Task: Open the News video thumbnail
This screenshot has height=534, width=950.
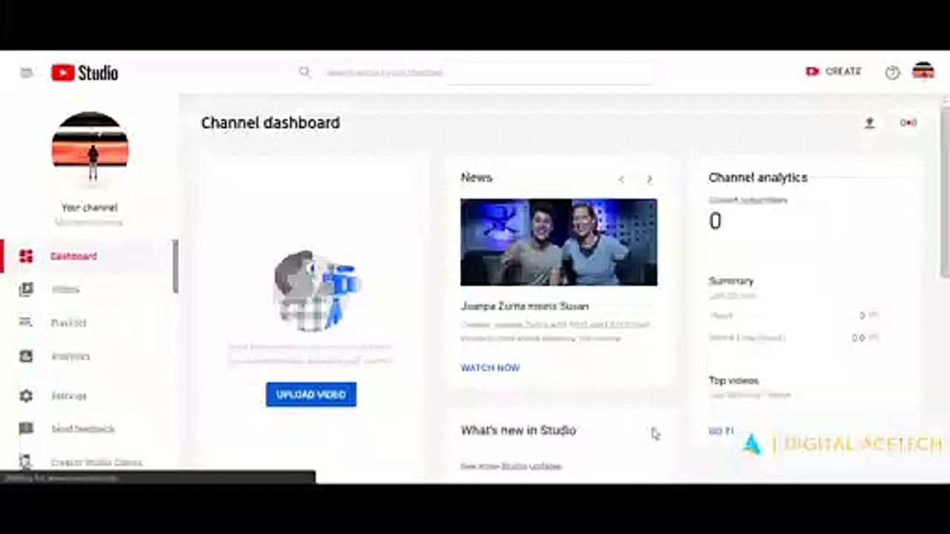Action: click(x=559, y=242)
